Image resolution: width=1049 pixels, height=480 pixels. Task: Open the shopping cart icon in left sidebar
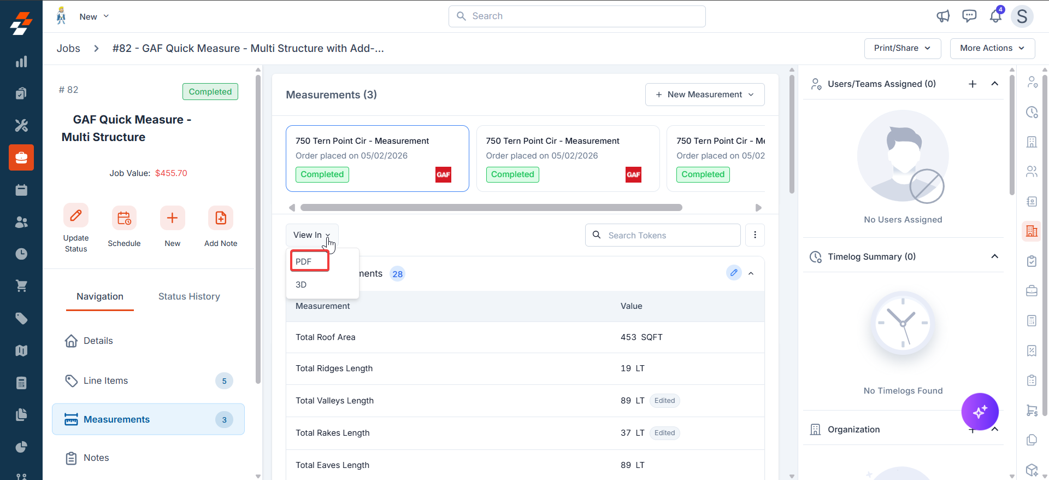(21, 286)
